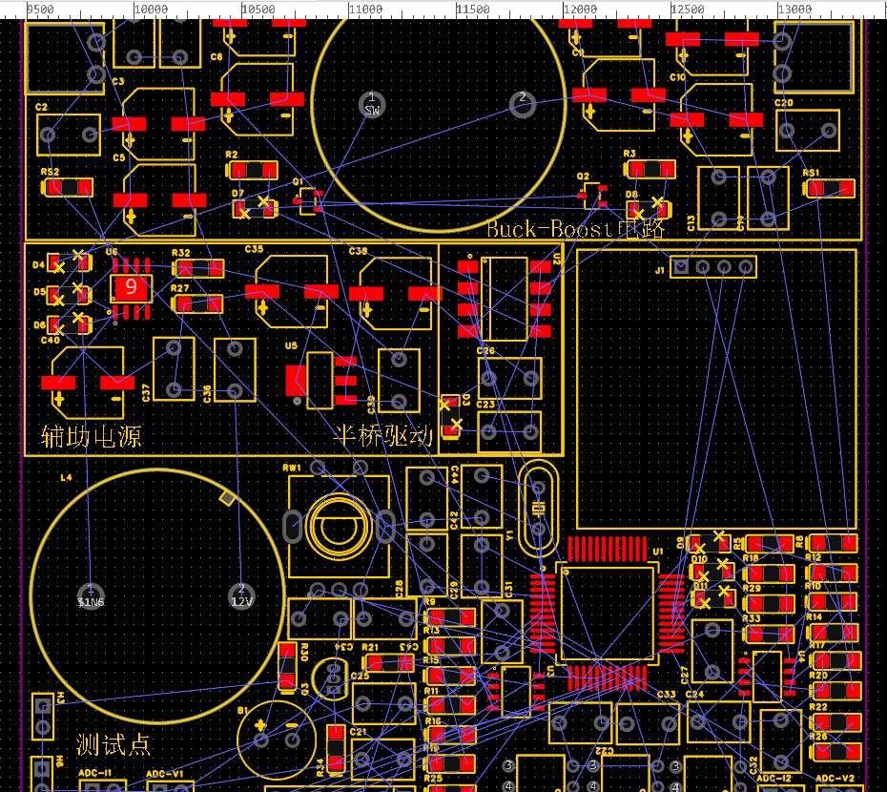Click the RS1 sense resistor
The width and height of the screenshot is (887, 792).
coord(831,188)
